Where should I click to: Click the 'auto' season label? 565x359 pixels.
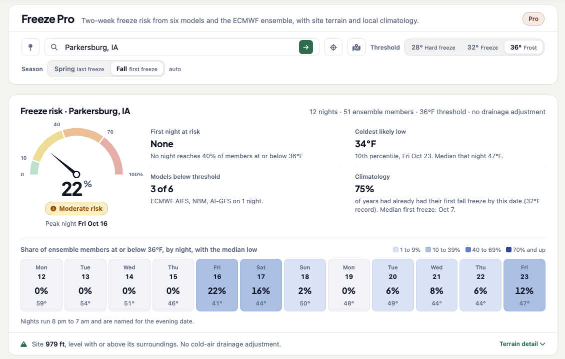coord(175,69)
